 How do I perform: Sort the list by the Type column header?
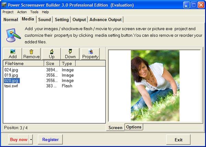coord(68,64)
